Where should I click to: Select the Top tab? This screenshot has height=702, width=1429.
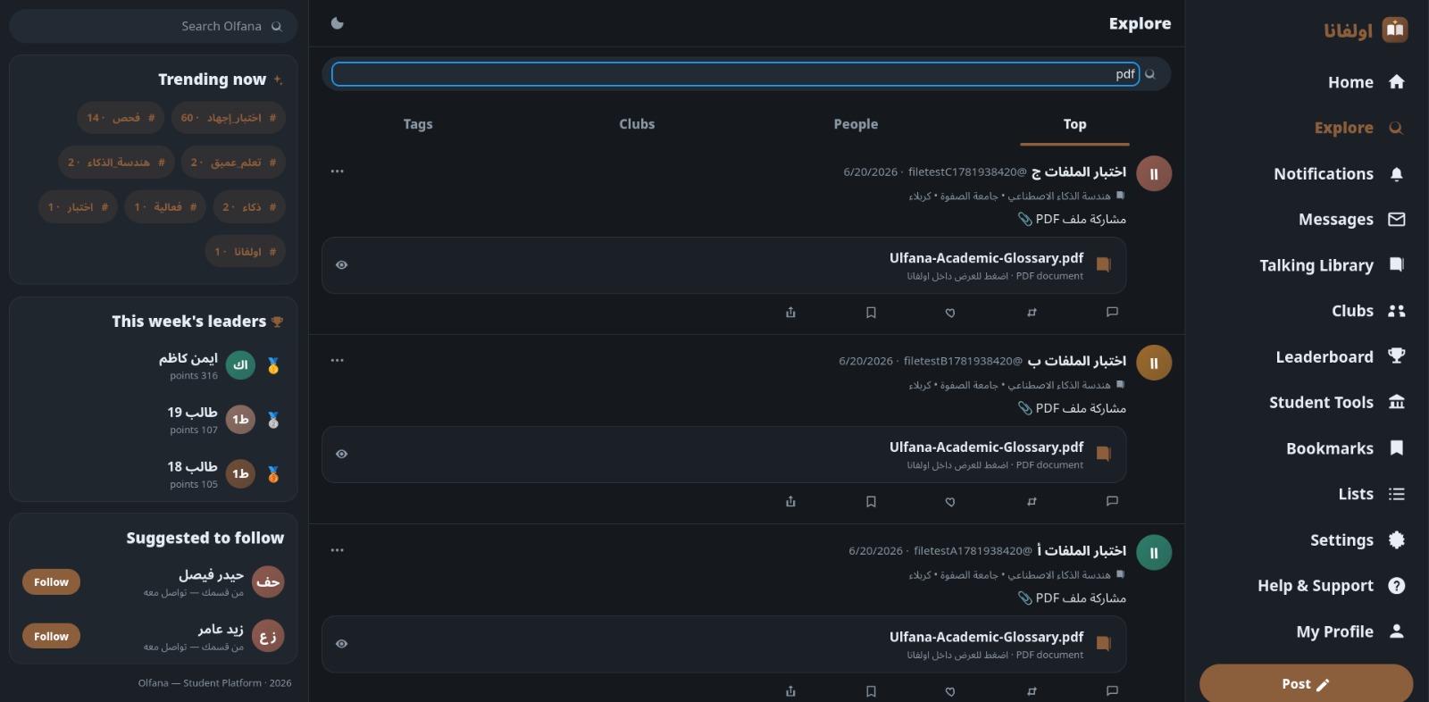(1074, 124)
